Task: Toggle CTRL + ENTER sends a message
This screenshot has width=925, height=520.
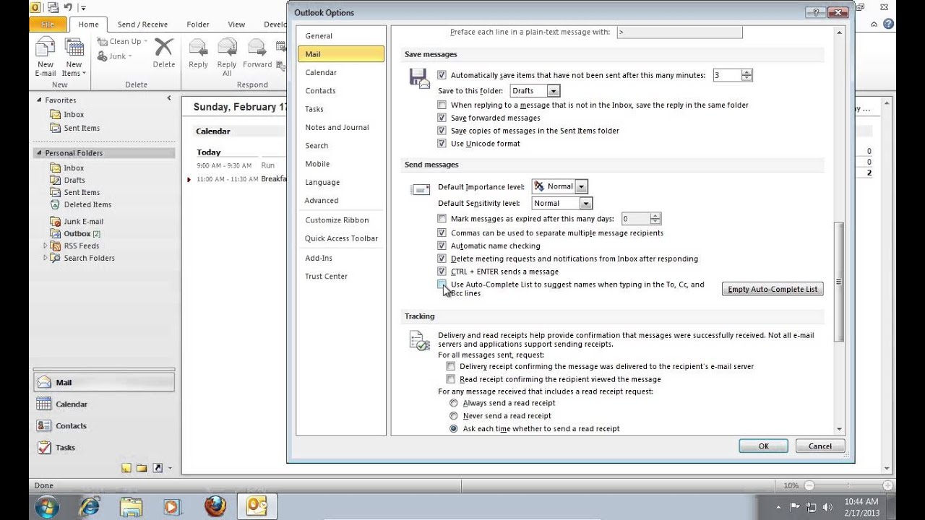Action: point(442,272)
